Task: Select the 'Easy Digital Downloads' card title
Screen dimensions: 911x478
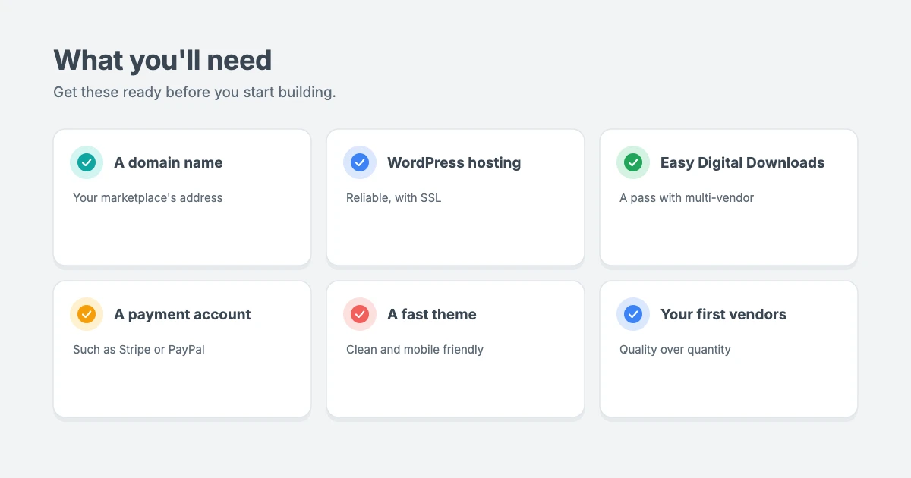Action: click(742, 162)
